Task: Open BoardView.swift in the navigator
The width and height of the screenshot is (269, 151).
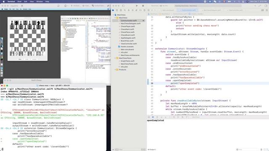Action: 127,41
